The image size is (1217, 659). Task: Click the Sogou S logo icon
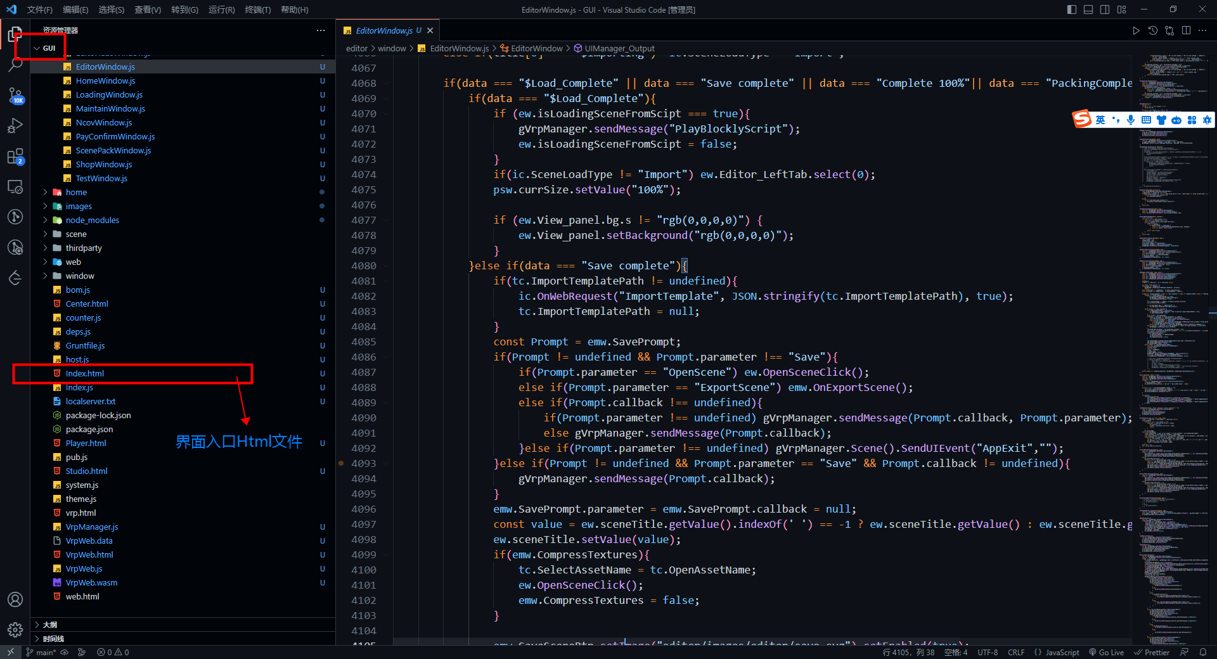click(x=1082, y=118)
